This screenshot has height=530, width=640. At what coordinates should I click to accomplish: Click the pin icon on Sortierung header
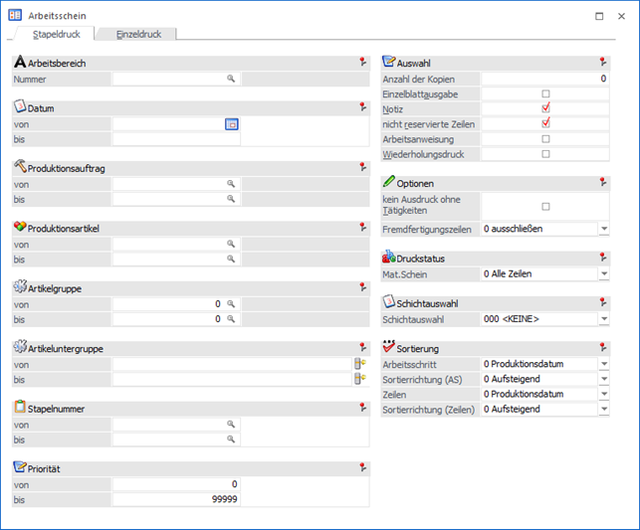[x=603, y=348]
